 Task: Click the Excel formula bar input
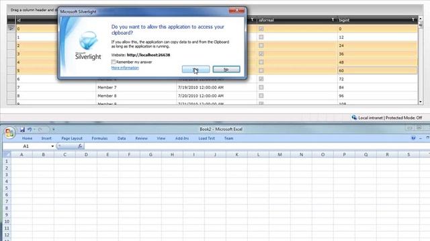(257, 146)
